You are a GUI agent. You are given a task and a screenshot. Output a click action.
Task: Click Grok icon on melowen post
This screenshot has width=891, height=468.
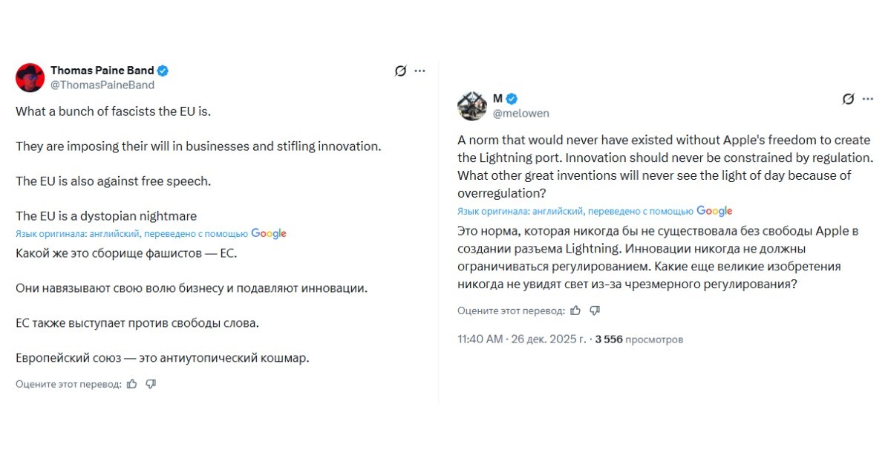[849, 99]
